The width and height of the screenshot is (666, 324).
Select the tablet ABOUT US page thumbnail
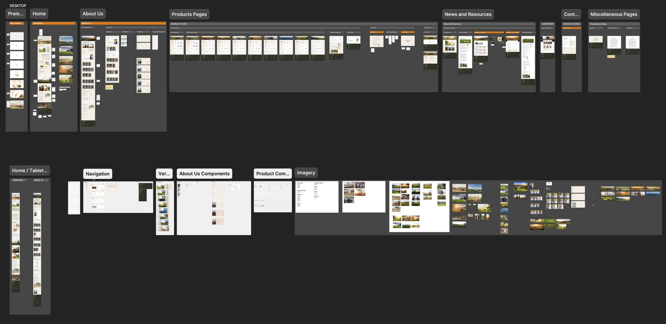click(37, 250)
